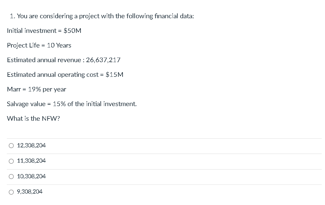The height and width of the screenshot is (205, 325).
Task: Pick the 10,308,204 radio button
Action: pos(11,177)
